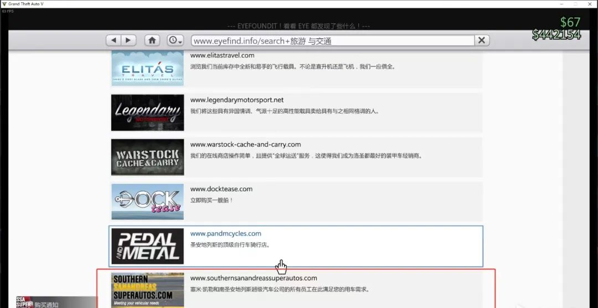Screen dimensions: 598x308
Task: Open the Pedal and Metal logo thumbnail
Action: click(148, 246)
